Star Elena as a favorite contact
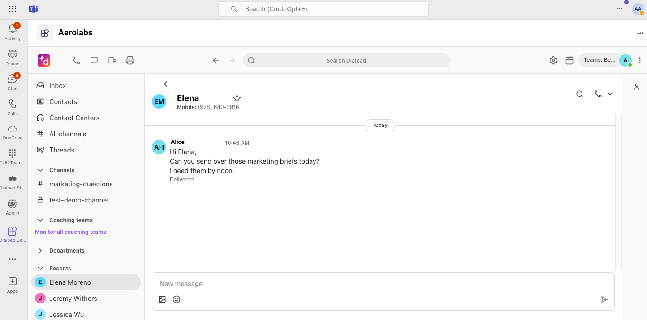 coord(237,98)
